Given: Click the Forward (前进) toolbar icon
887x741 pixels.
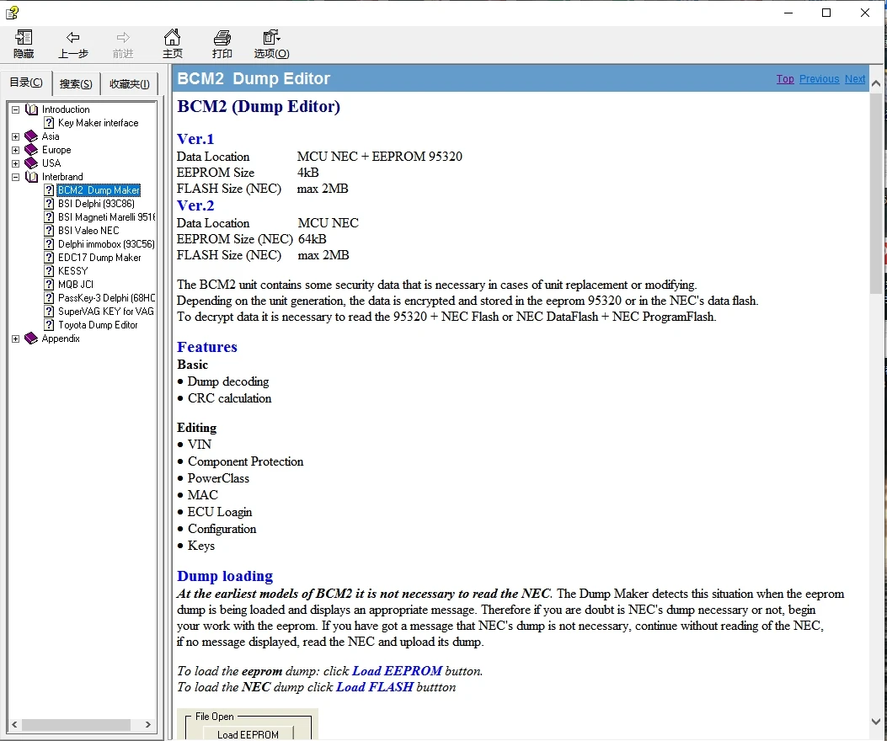Looking at the screenshot, I should [123, 38].
